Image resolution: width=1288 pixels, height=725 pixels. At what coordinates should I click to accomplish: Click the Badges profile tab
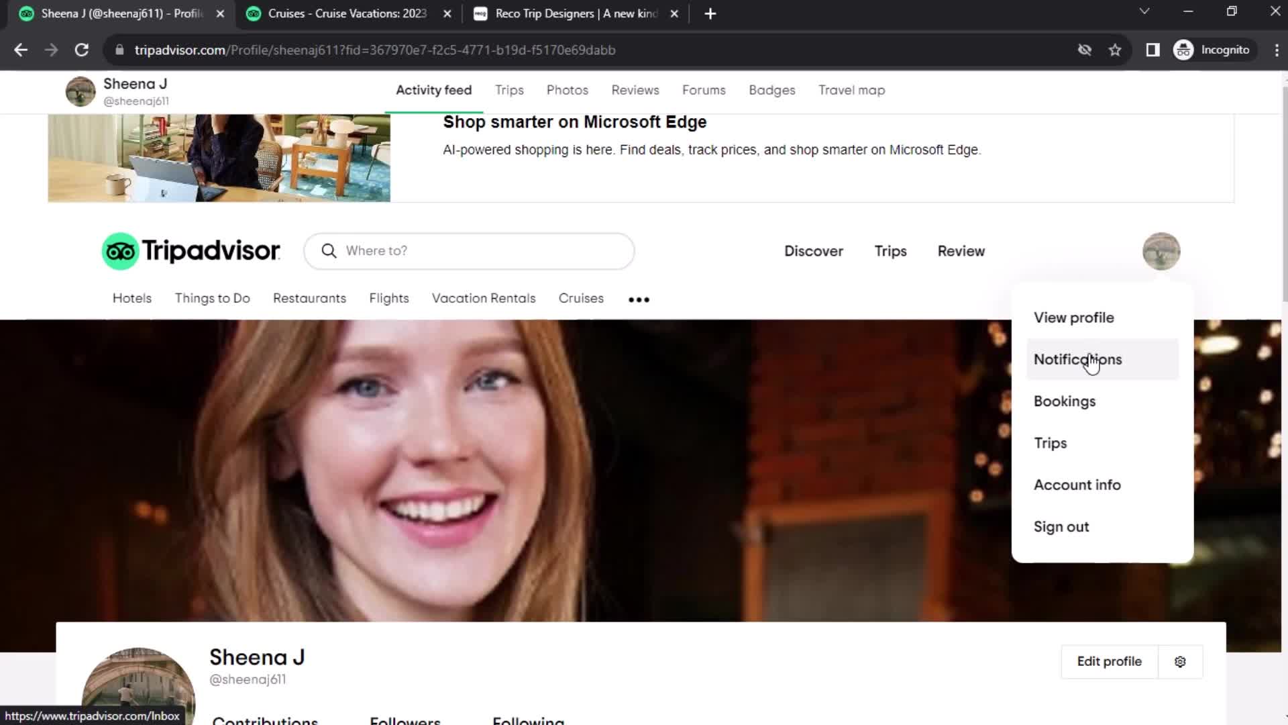coord(771,89)
